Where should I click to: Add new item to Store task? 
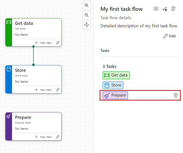(x=43, y=90)
